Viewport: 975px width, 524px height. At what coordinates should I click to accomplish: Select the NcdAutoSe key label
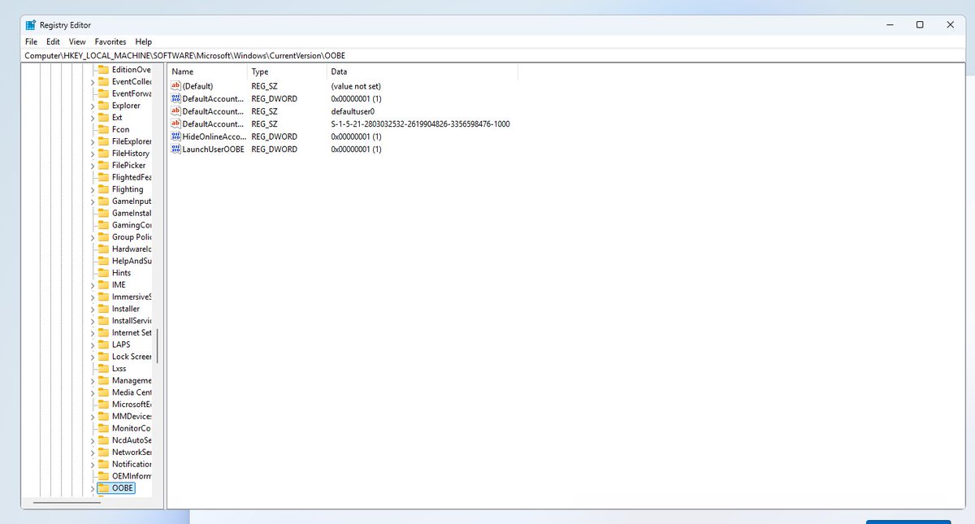[132, 440]
